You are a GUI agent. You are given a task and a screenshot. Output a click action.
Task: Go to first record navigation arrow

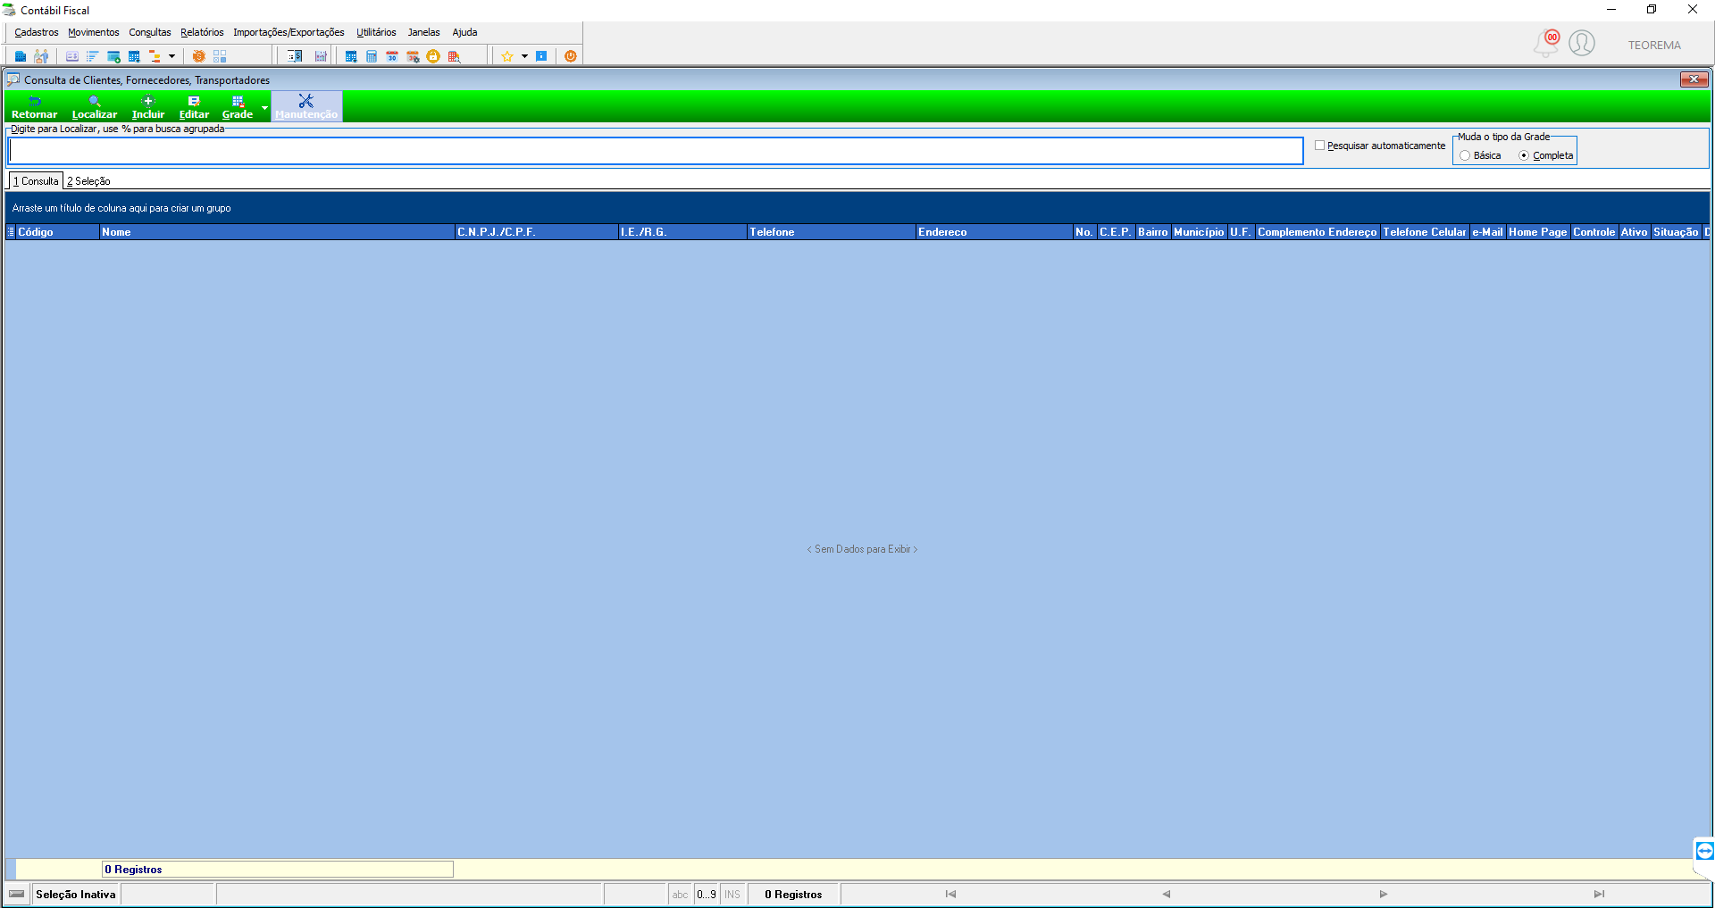point(950,894)
